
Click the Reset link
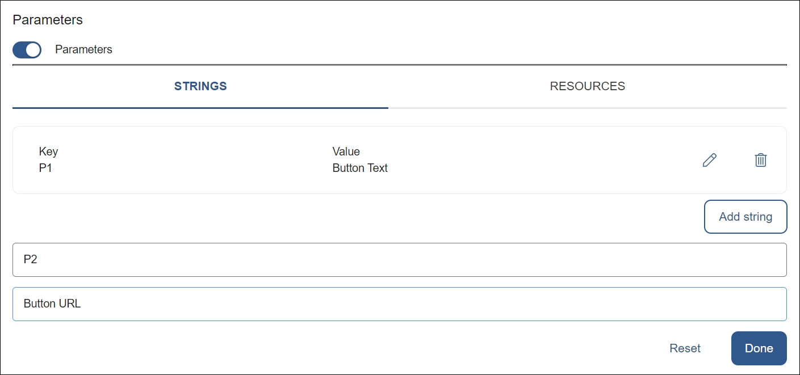[685, 348]
